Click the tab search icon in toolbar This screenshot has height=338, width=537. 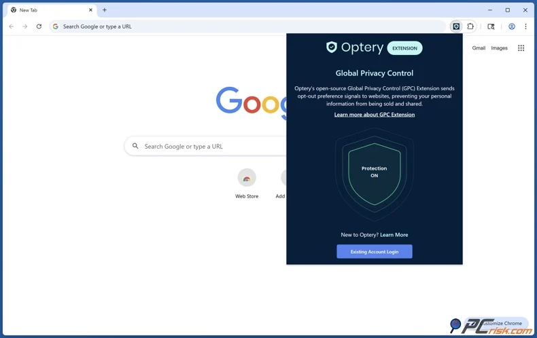(491, 26)
